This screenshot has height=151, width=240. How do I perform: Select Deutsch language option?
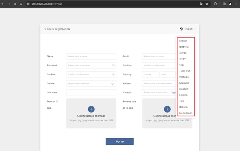[x=184, y=89]
